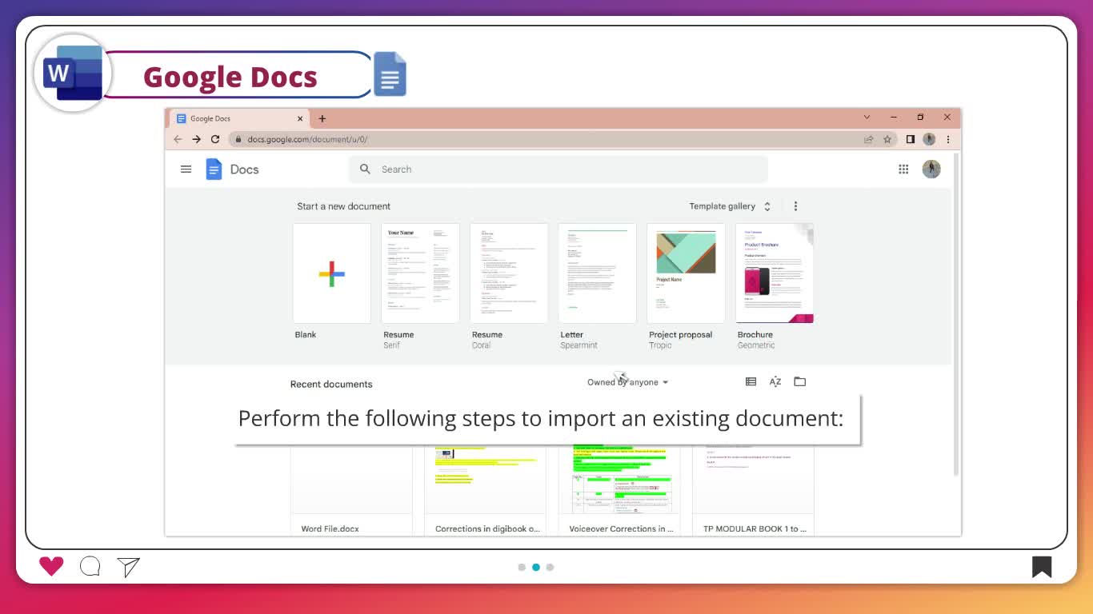Click the padlock site info icon
The height and width of the screenshot is (614, 1093).
238,139
